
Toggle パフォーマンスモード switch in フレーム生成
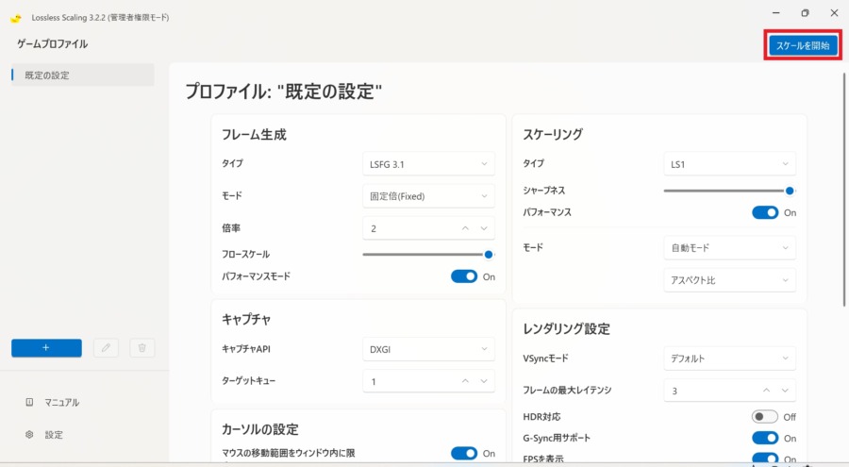coord(464,276)
